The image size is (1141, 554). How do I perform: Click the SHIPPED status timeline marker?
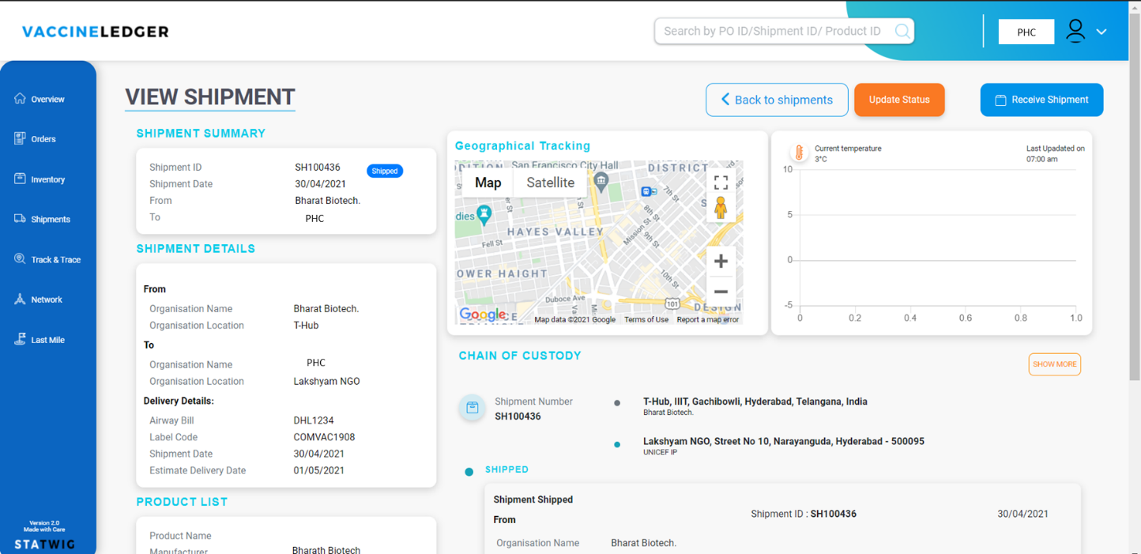(x=469, y=472)
